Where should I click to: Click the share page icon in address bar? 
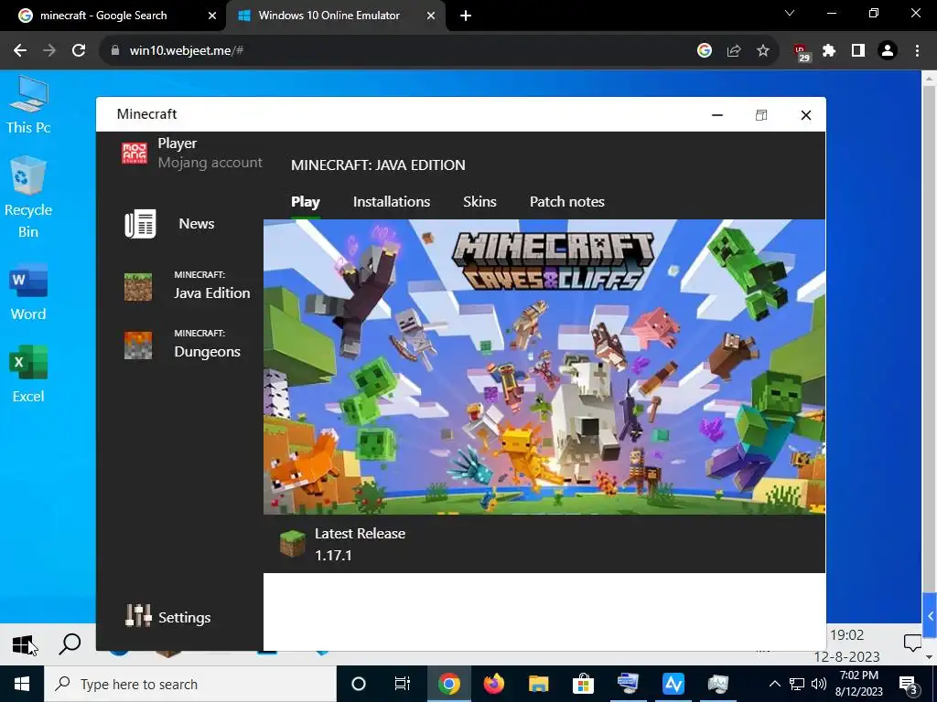[734, 51]
